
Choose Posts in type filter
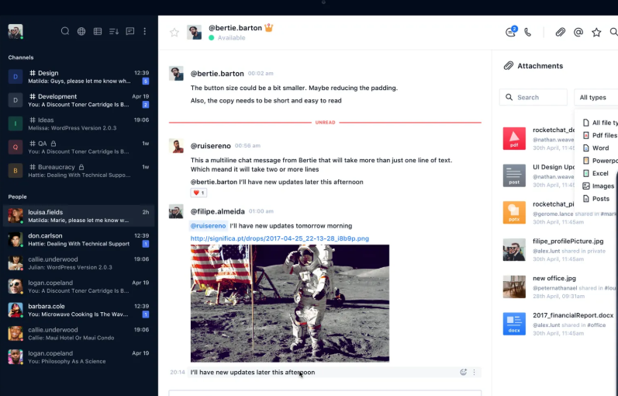pos(596,199)
